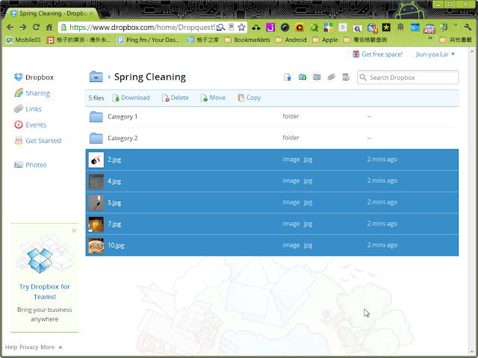Move the selected files
478x358 pixels.
click(x=213, y=98)
